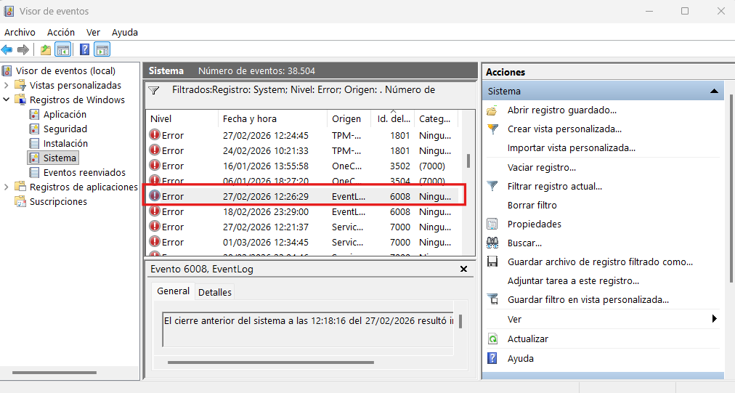Select Vaciar registro action

coord(541,167)
